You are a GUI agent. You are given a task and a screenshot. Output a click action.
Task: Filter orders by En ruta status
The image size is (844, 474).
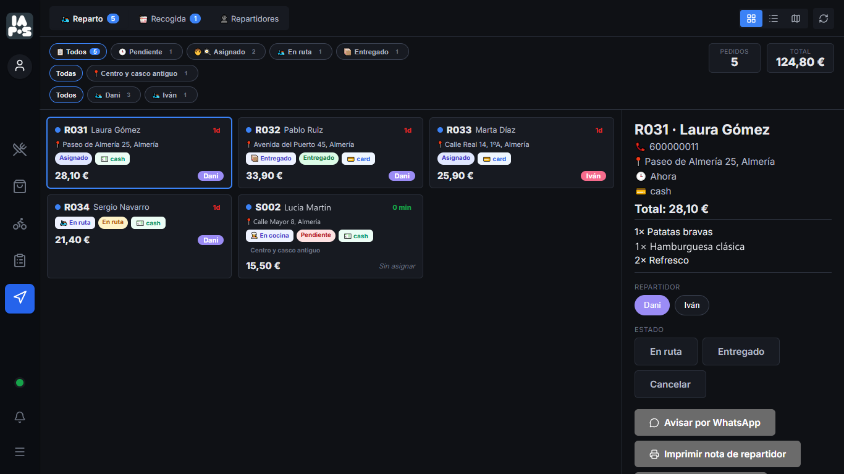click(301, 52)
